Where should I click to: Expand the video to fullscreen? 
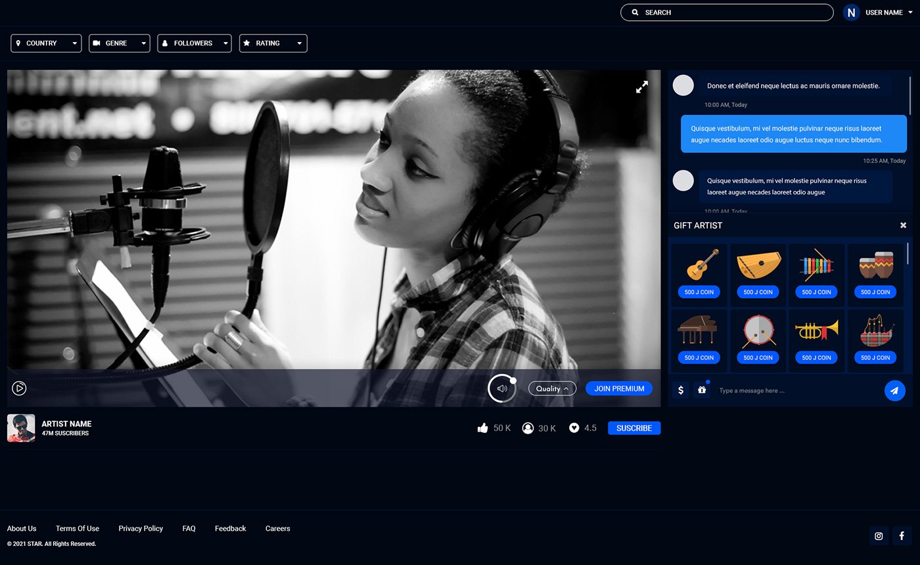[x=641, y=87]
